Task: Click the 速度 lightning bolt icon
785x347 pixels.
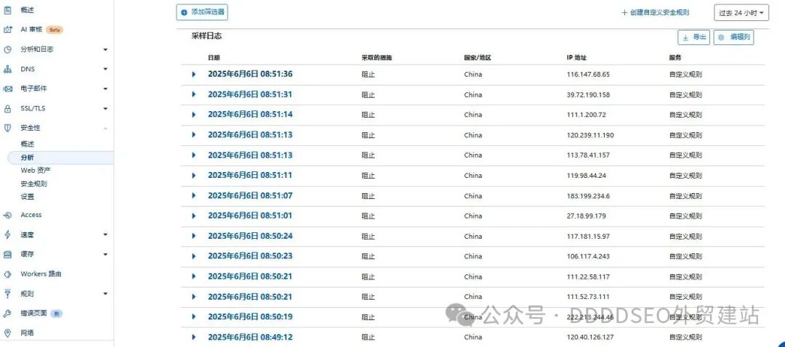Action: coord(8,234)
